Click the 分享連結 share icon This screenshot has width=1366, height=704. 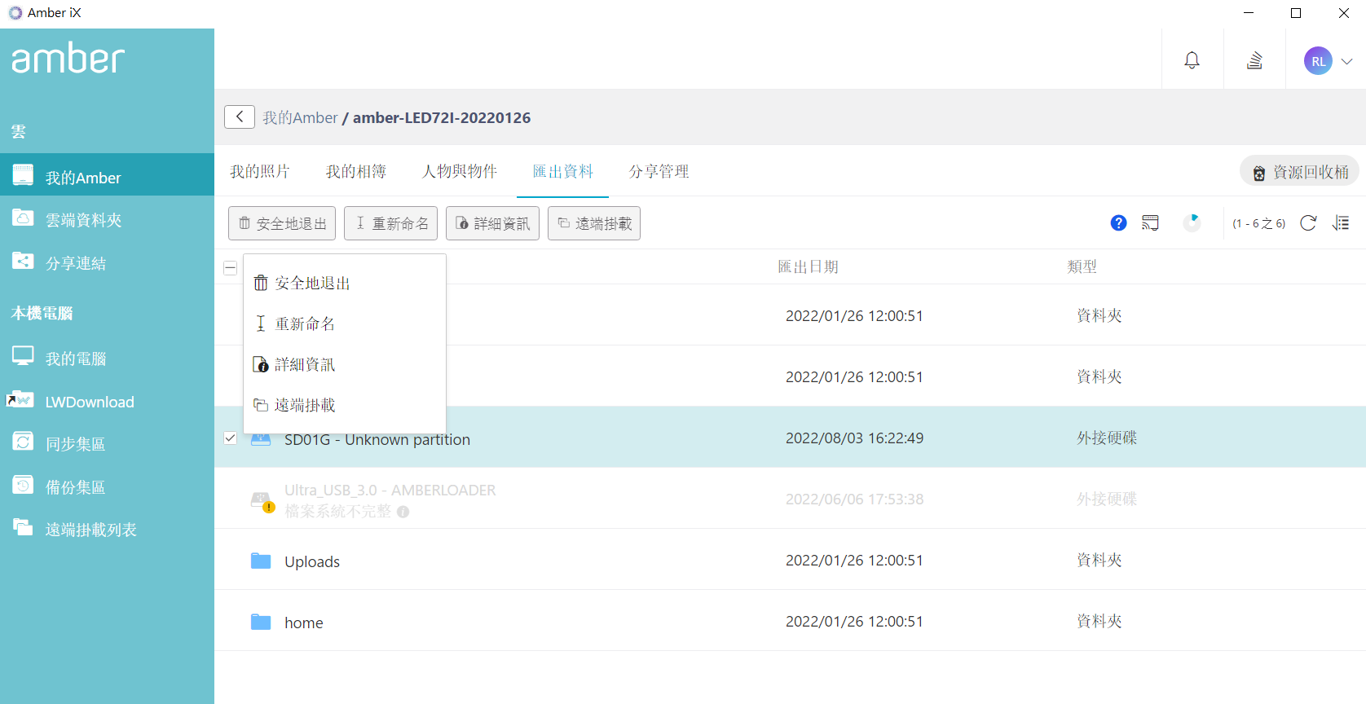23,261
